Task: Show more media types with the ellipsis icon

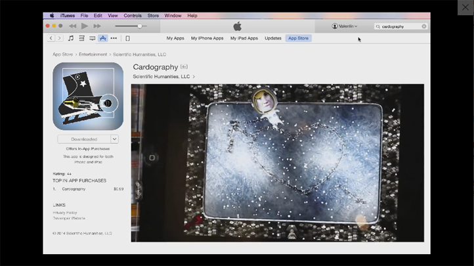Action: coord(114,38)
